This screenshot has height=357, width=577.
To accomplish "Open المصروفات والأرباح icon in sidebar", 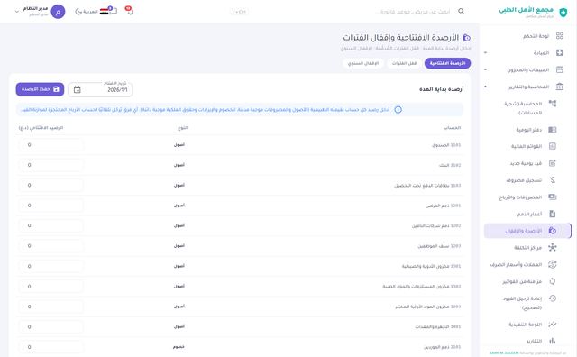I will [x=553, y=197].
